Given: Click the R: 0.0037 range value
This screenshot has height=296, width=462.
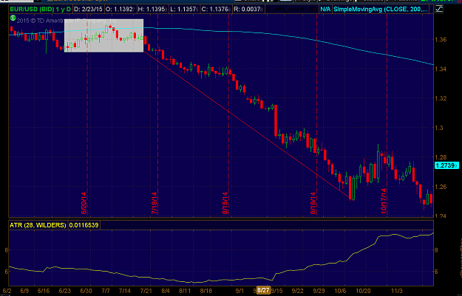Looking at the screenshot, I should 248,9.
